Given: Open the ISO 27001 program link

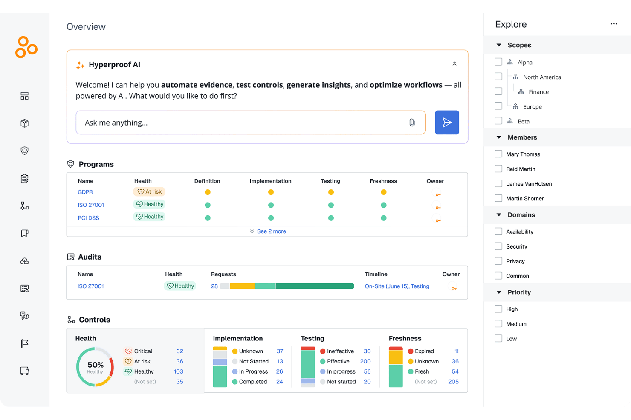Looking at the screenshot, I should [91, 205].
